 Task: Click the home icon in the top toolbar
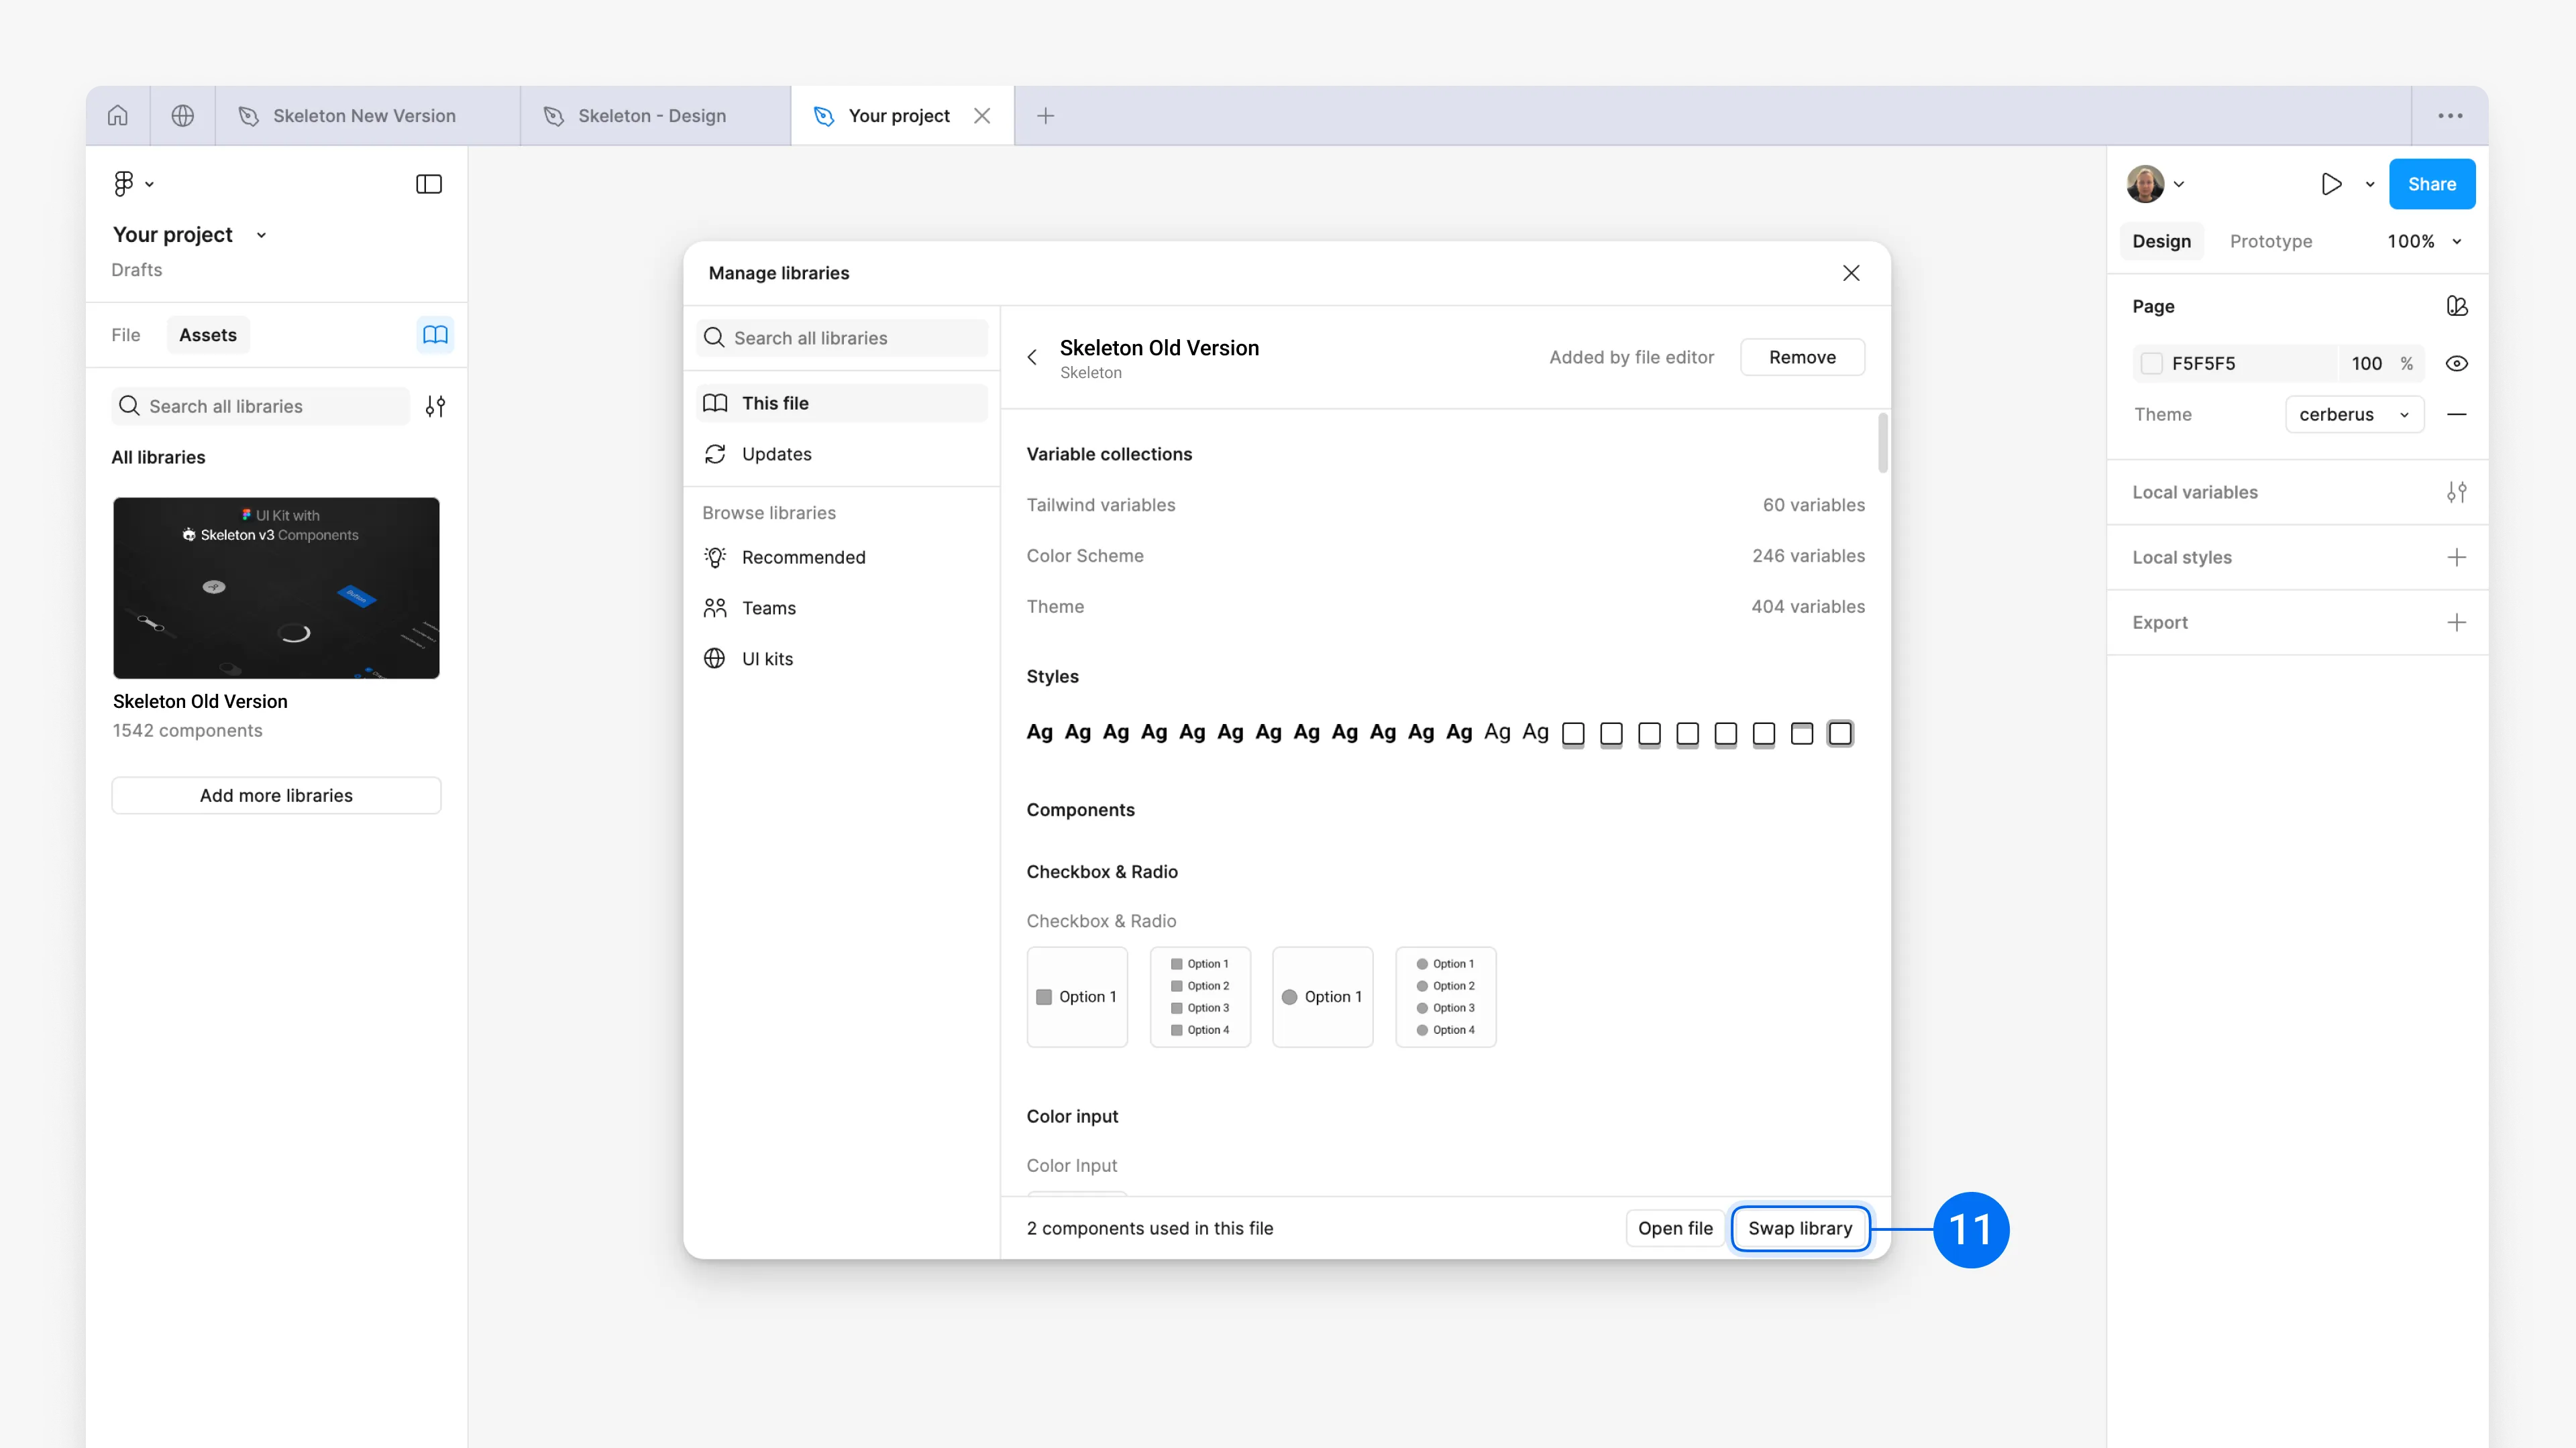point(117,115)
